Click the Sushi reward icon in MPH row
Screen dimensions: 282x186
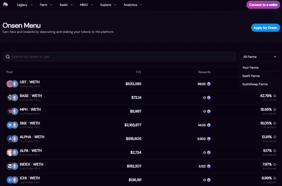pos(209,111)
